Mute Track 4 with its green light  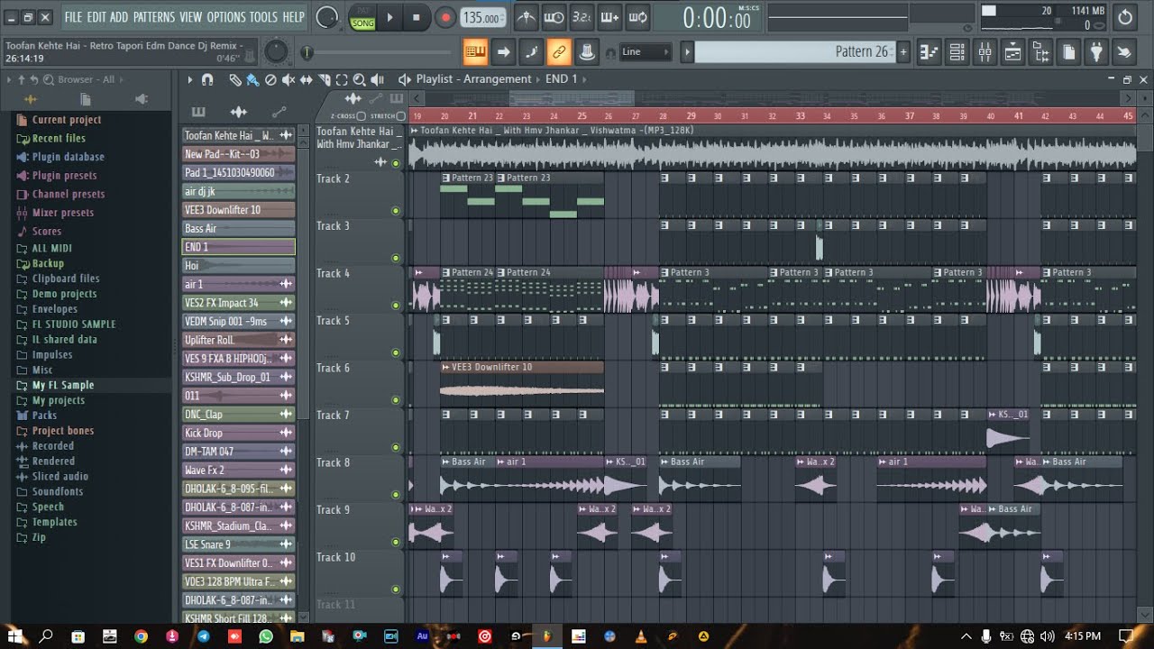pos(396,306)
